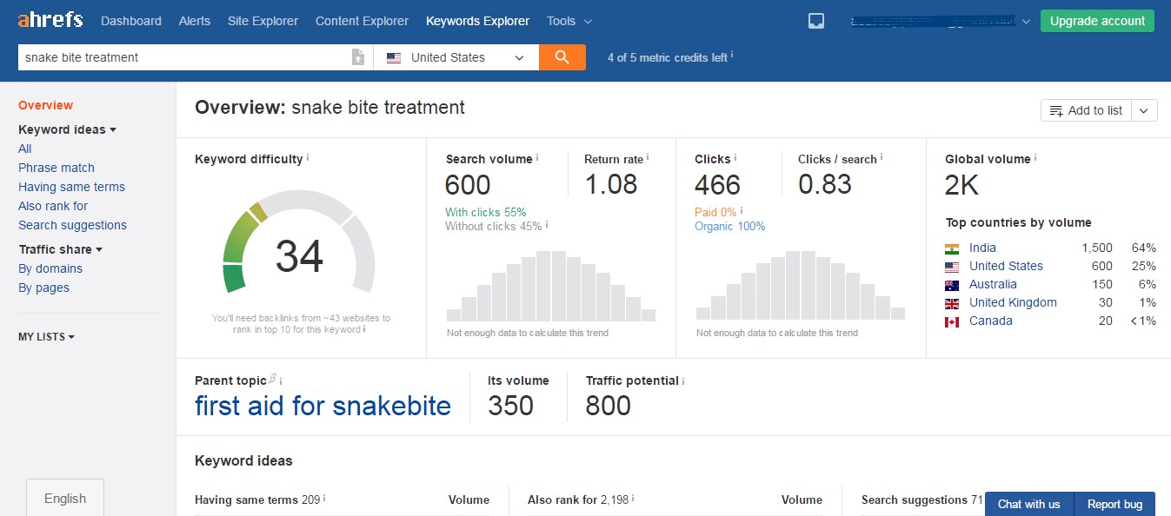Open the English language selector

pos(65,498)
